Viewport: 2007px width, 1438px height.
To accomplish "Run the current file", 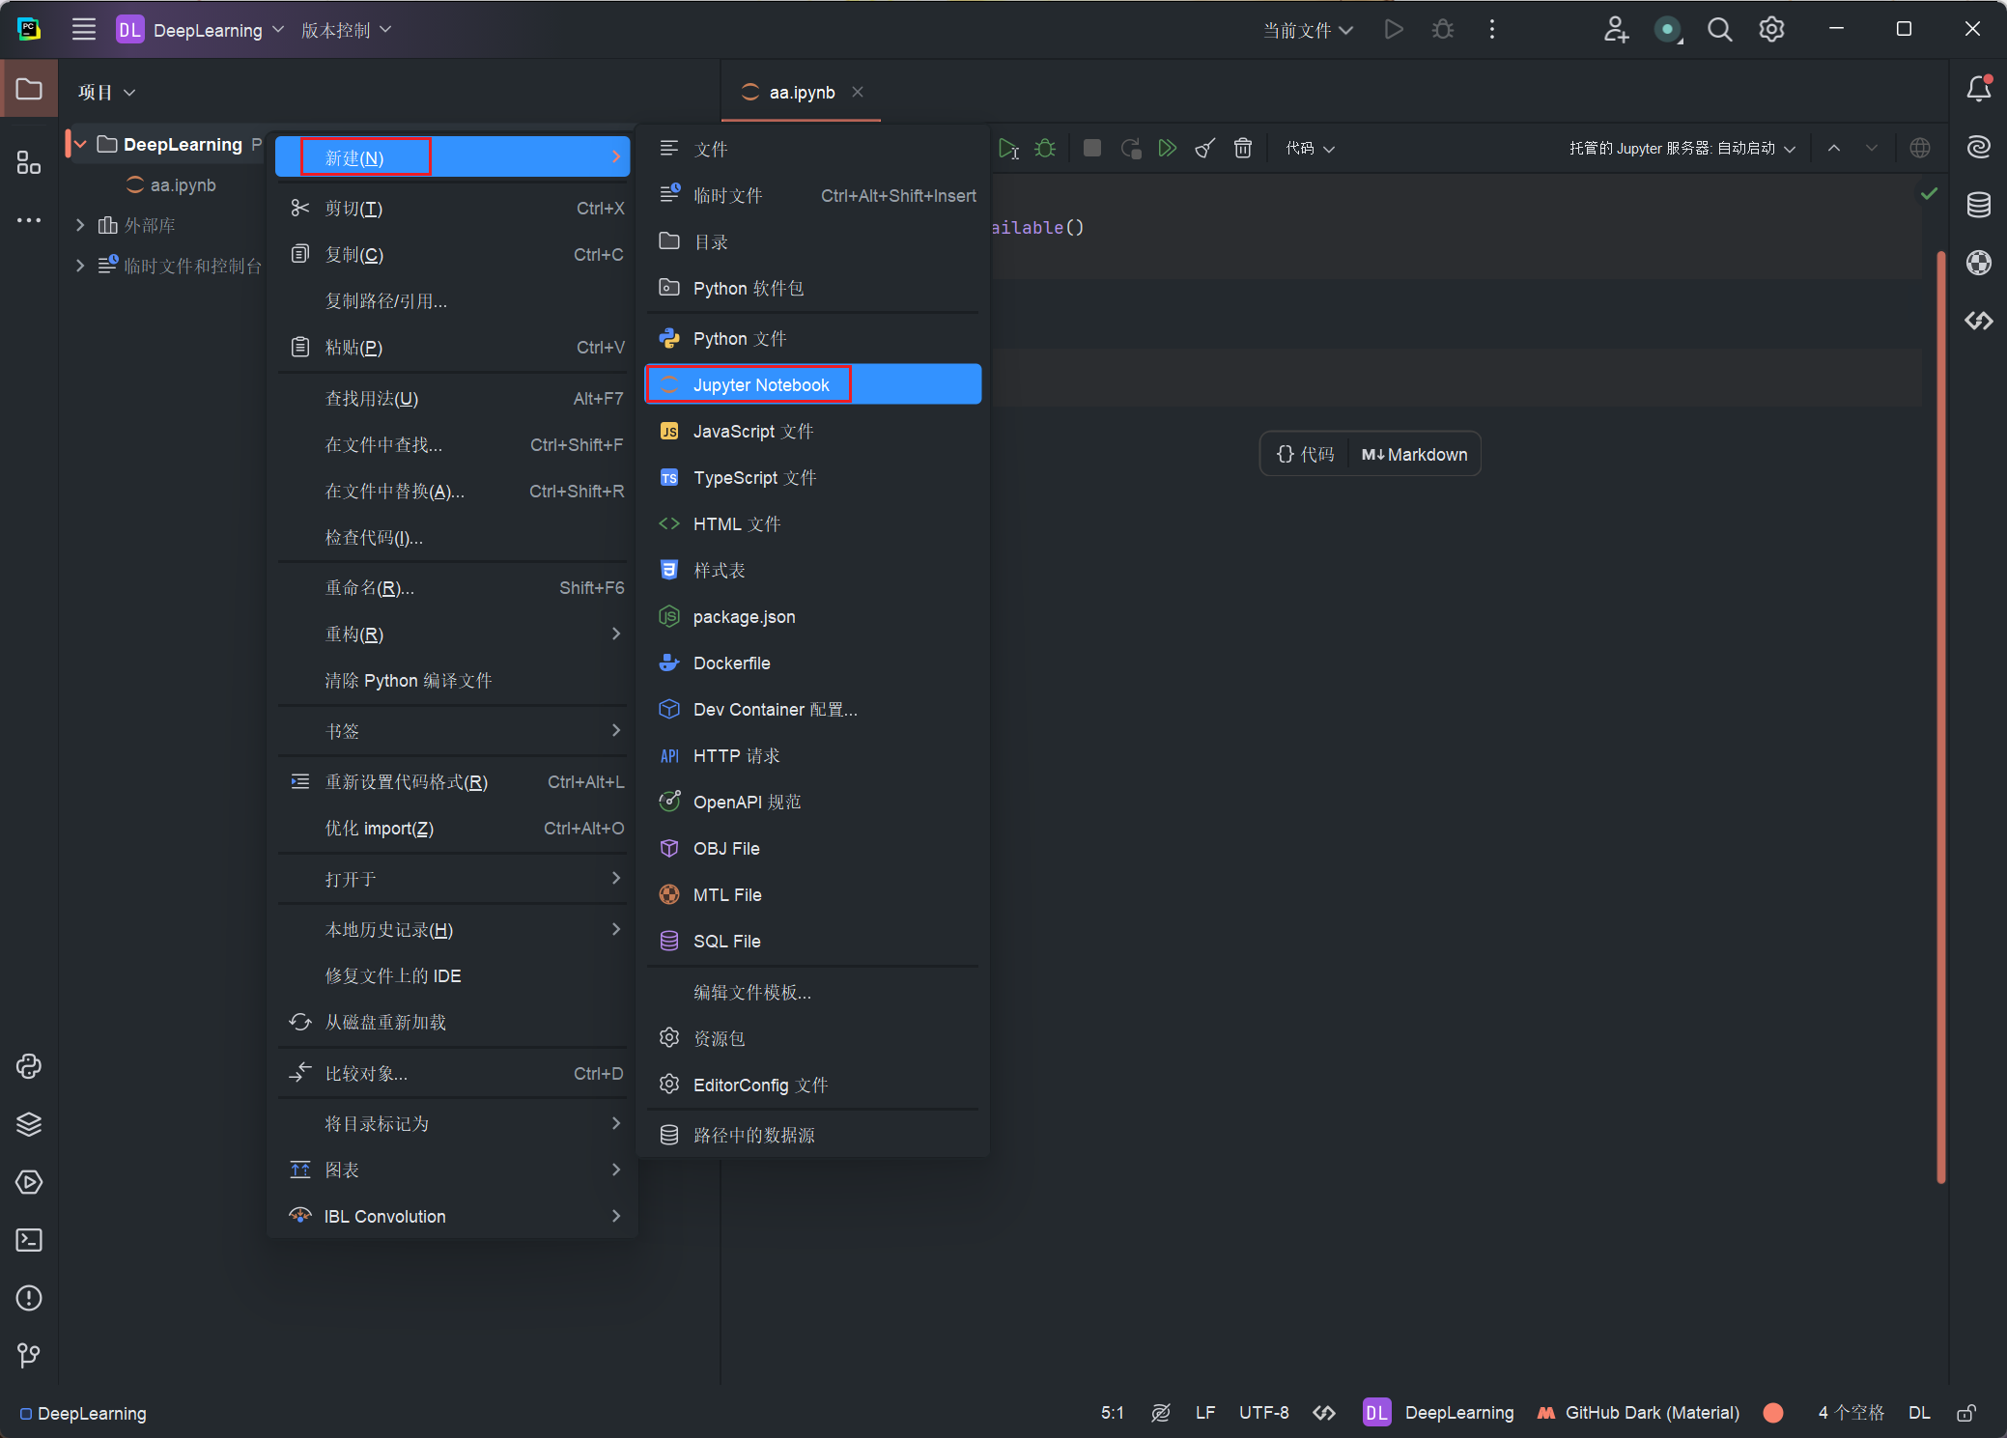I will pyautogui.click(x=1393, y=30).
